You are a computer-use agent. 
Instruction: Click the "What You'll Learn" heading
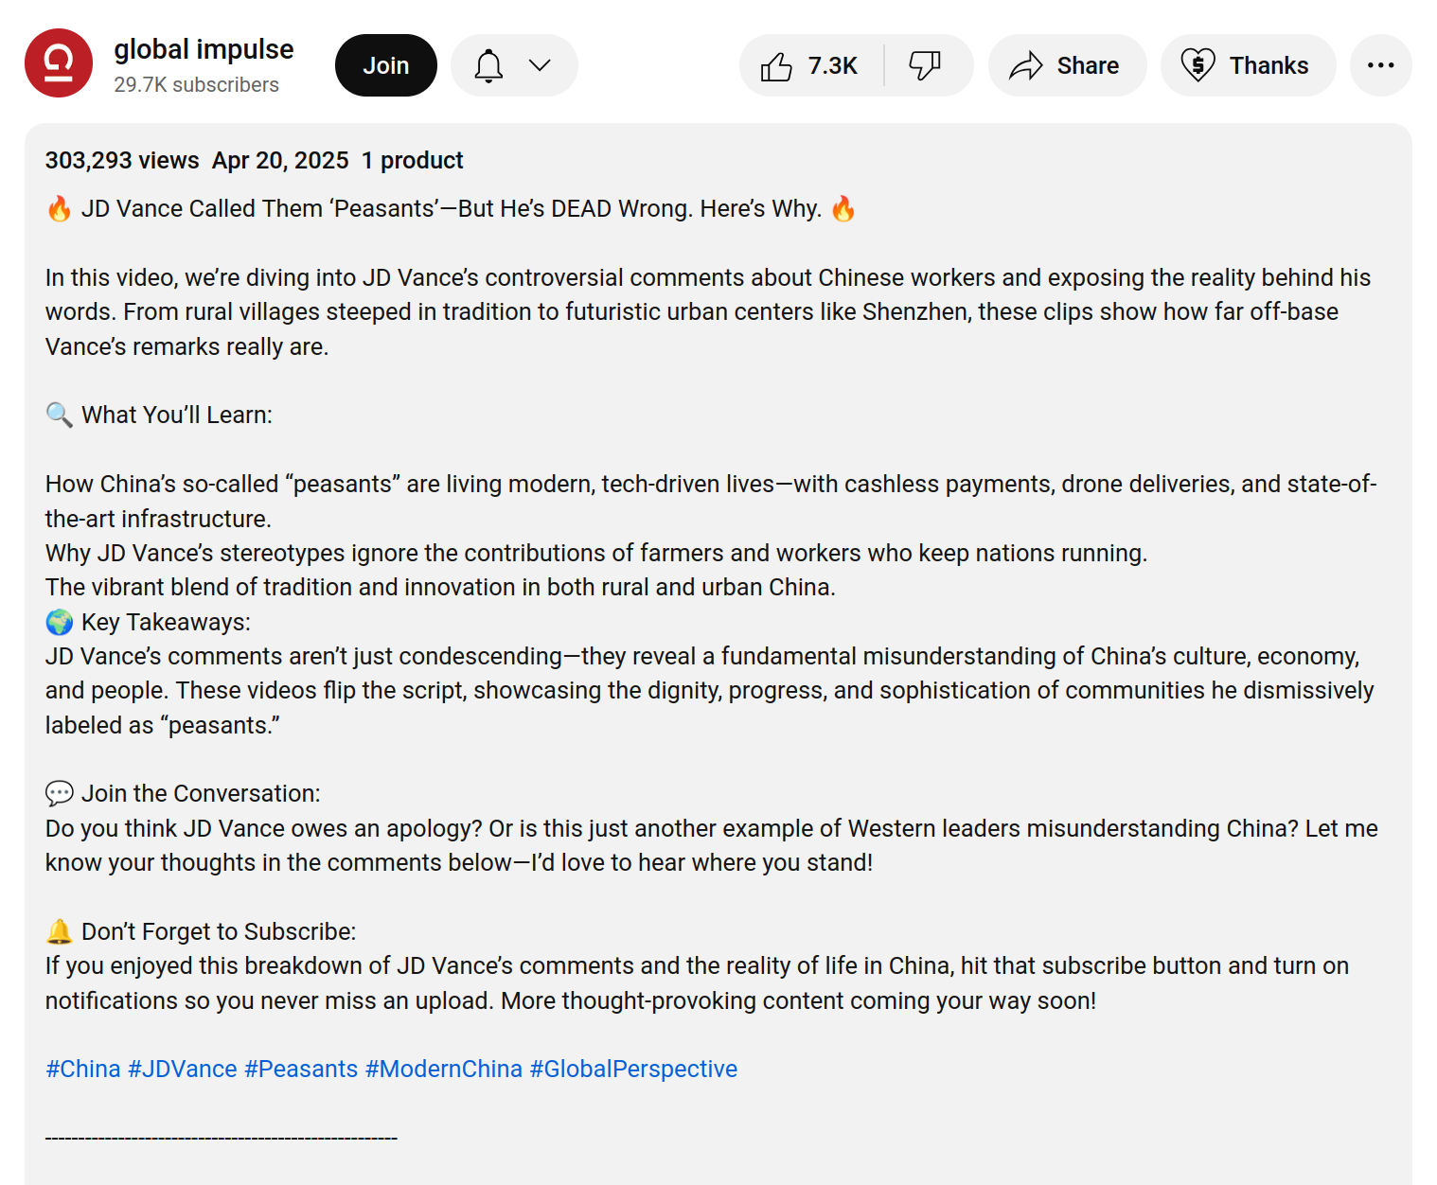coord(177,415)
